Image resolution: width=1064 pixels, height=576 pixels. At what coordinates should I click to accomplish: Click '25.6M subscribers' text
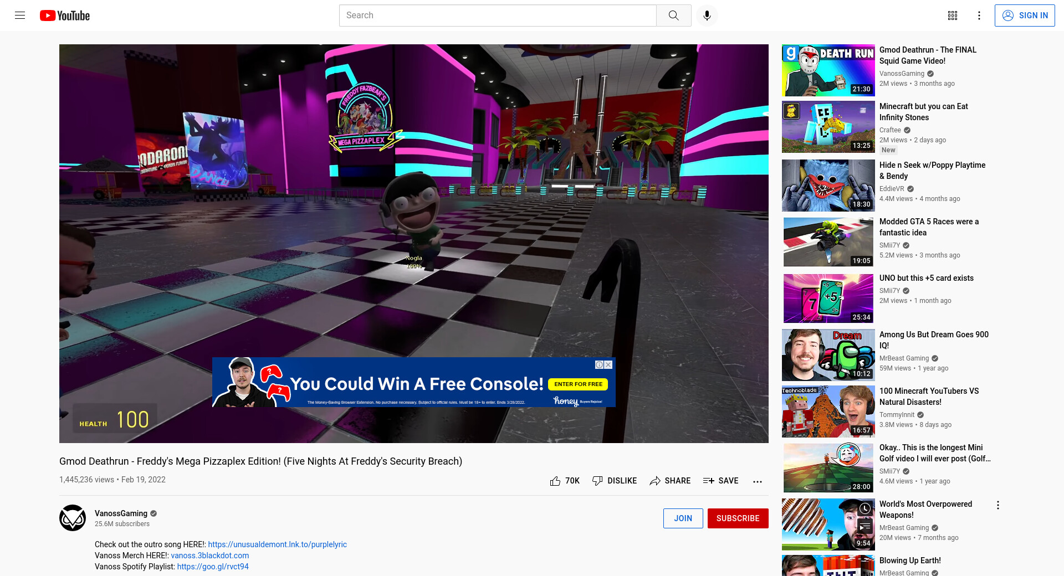[x=122, y=524]
